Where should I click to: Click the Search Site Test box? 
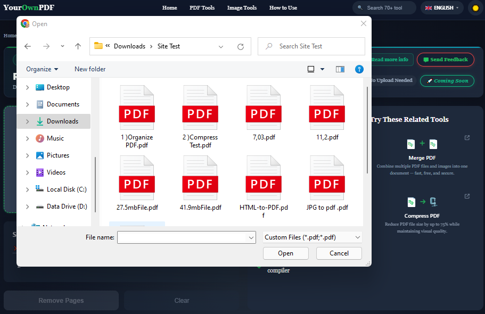[311, 46]
